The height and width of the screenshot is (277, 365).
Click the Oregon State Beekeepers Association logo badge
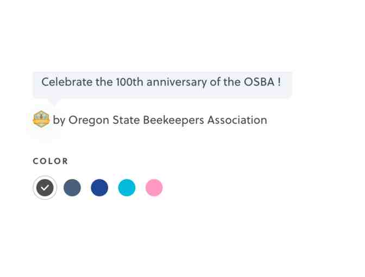pyautogui.click(x=41, y=119)
